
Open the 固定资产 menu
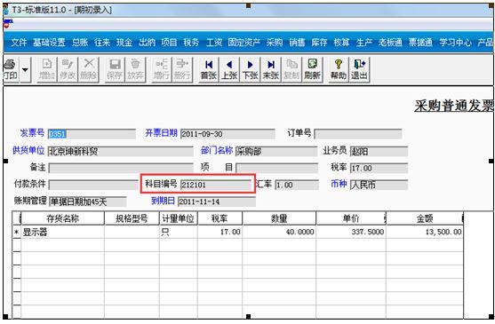tap(244, 43)
